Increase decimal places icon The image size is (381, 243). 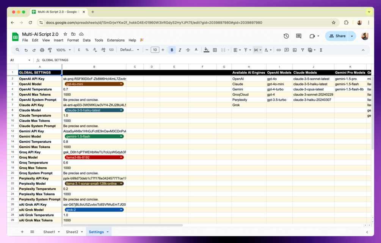click(x=103, y=50)
